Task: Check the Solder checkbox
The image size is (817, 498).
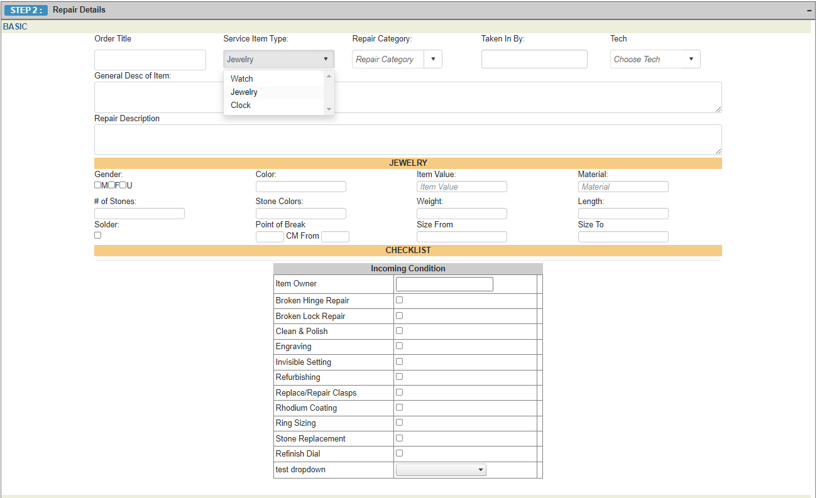Action: point(97,235)
